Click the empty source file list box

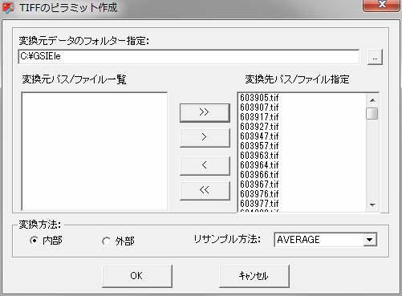pos(95,152)
